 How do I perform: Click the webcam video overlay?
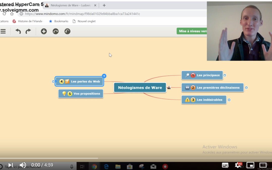[240, 31]
